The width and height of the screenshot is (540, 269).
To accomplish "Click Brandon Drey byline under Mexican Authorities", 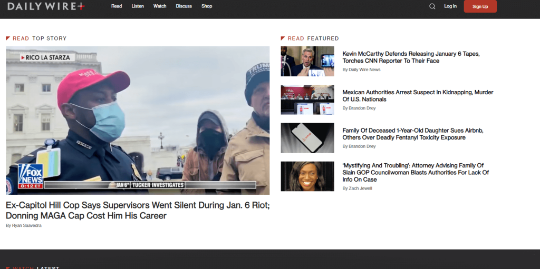I will click(x=359, y=108).
